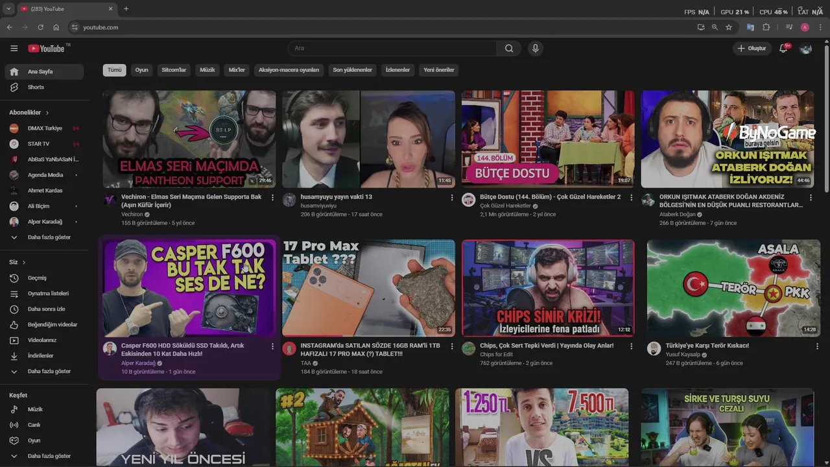This screenshot has width=830, height=467.
Task: Select the Mix'ler filter chip
Action: (x=237, y=70)
